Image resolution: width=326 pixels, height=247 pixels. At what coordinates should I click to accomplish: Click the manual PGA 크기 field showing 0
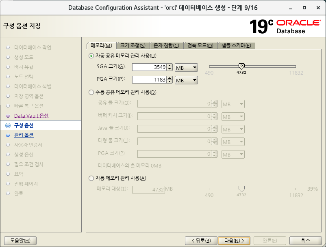point(174,154)
